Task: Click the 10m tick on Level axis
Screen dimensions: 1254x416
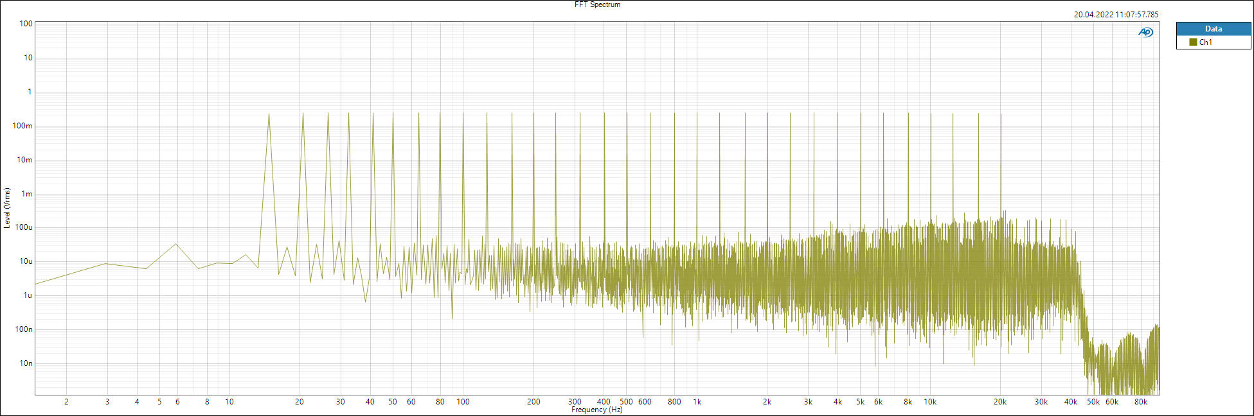Action: tap(24, 160)
